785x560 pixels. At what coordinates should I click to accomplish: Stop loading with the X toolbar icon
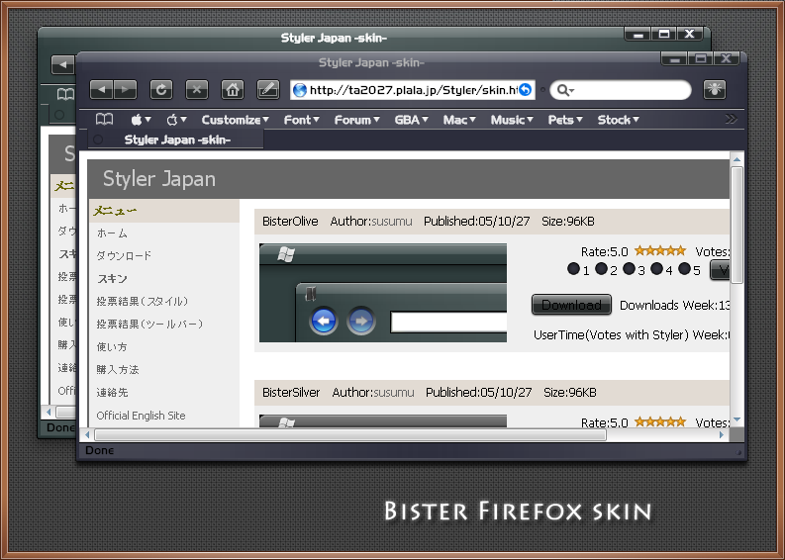click(x=197, y=90)
